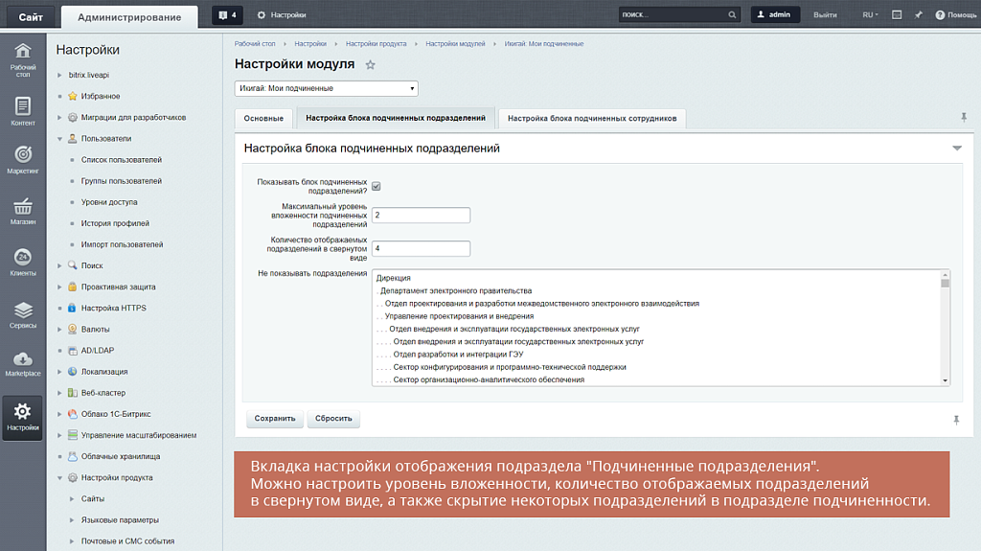
Task: Open the module selection dropdown
Action: coord(326,88)
